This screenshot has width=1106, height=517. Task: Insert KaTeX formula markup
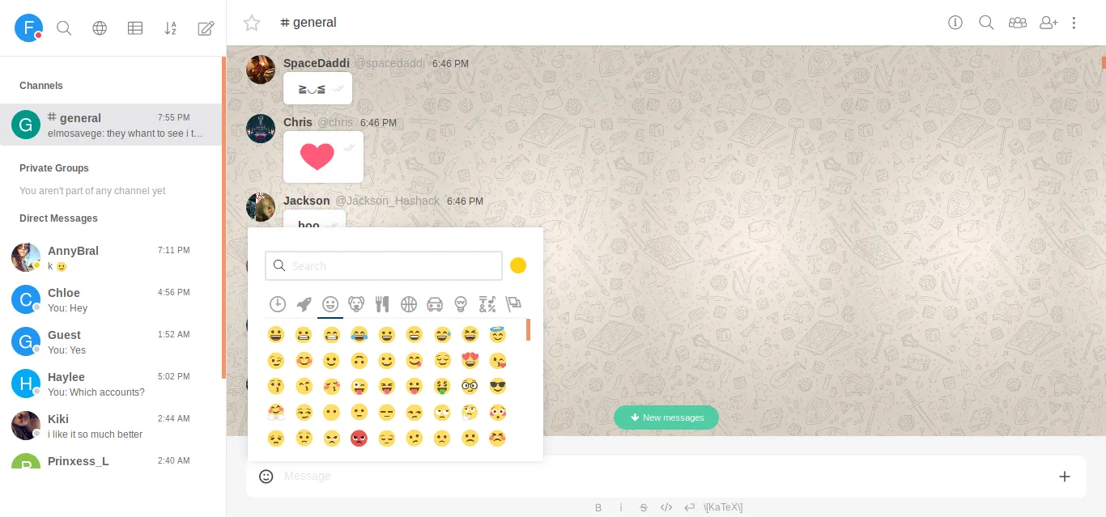[x=723, y=507]
